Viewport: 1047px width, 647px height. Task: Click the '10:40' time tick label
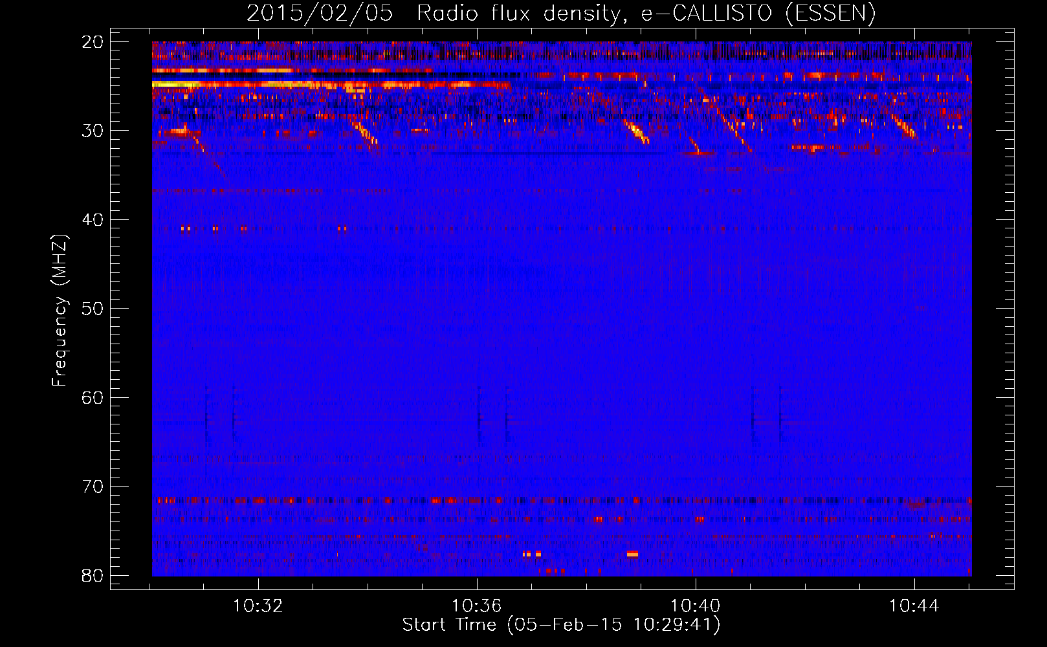(x=696, y=606)
